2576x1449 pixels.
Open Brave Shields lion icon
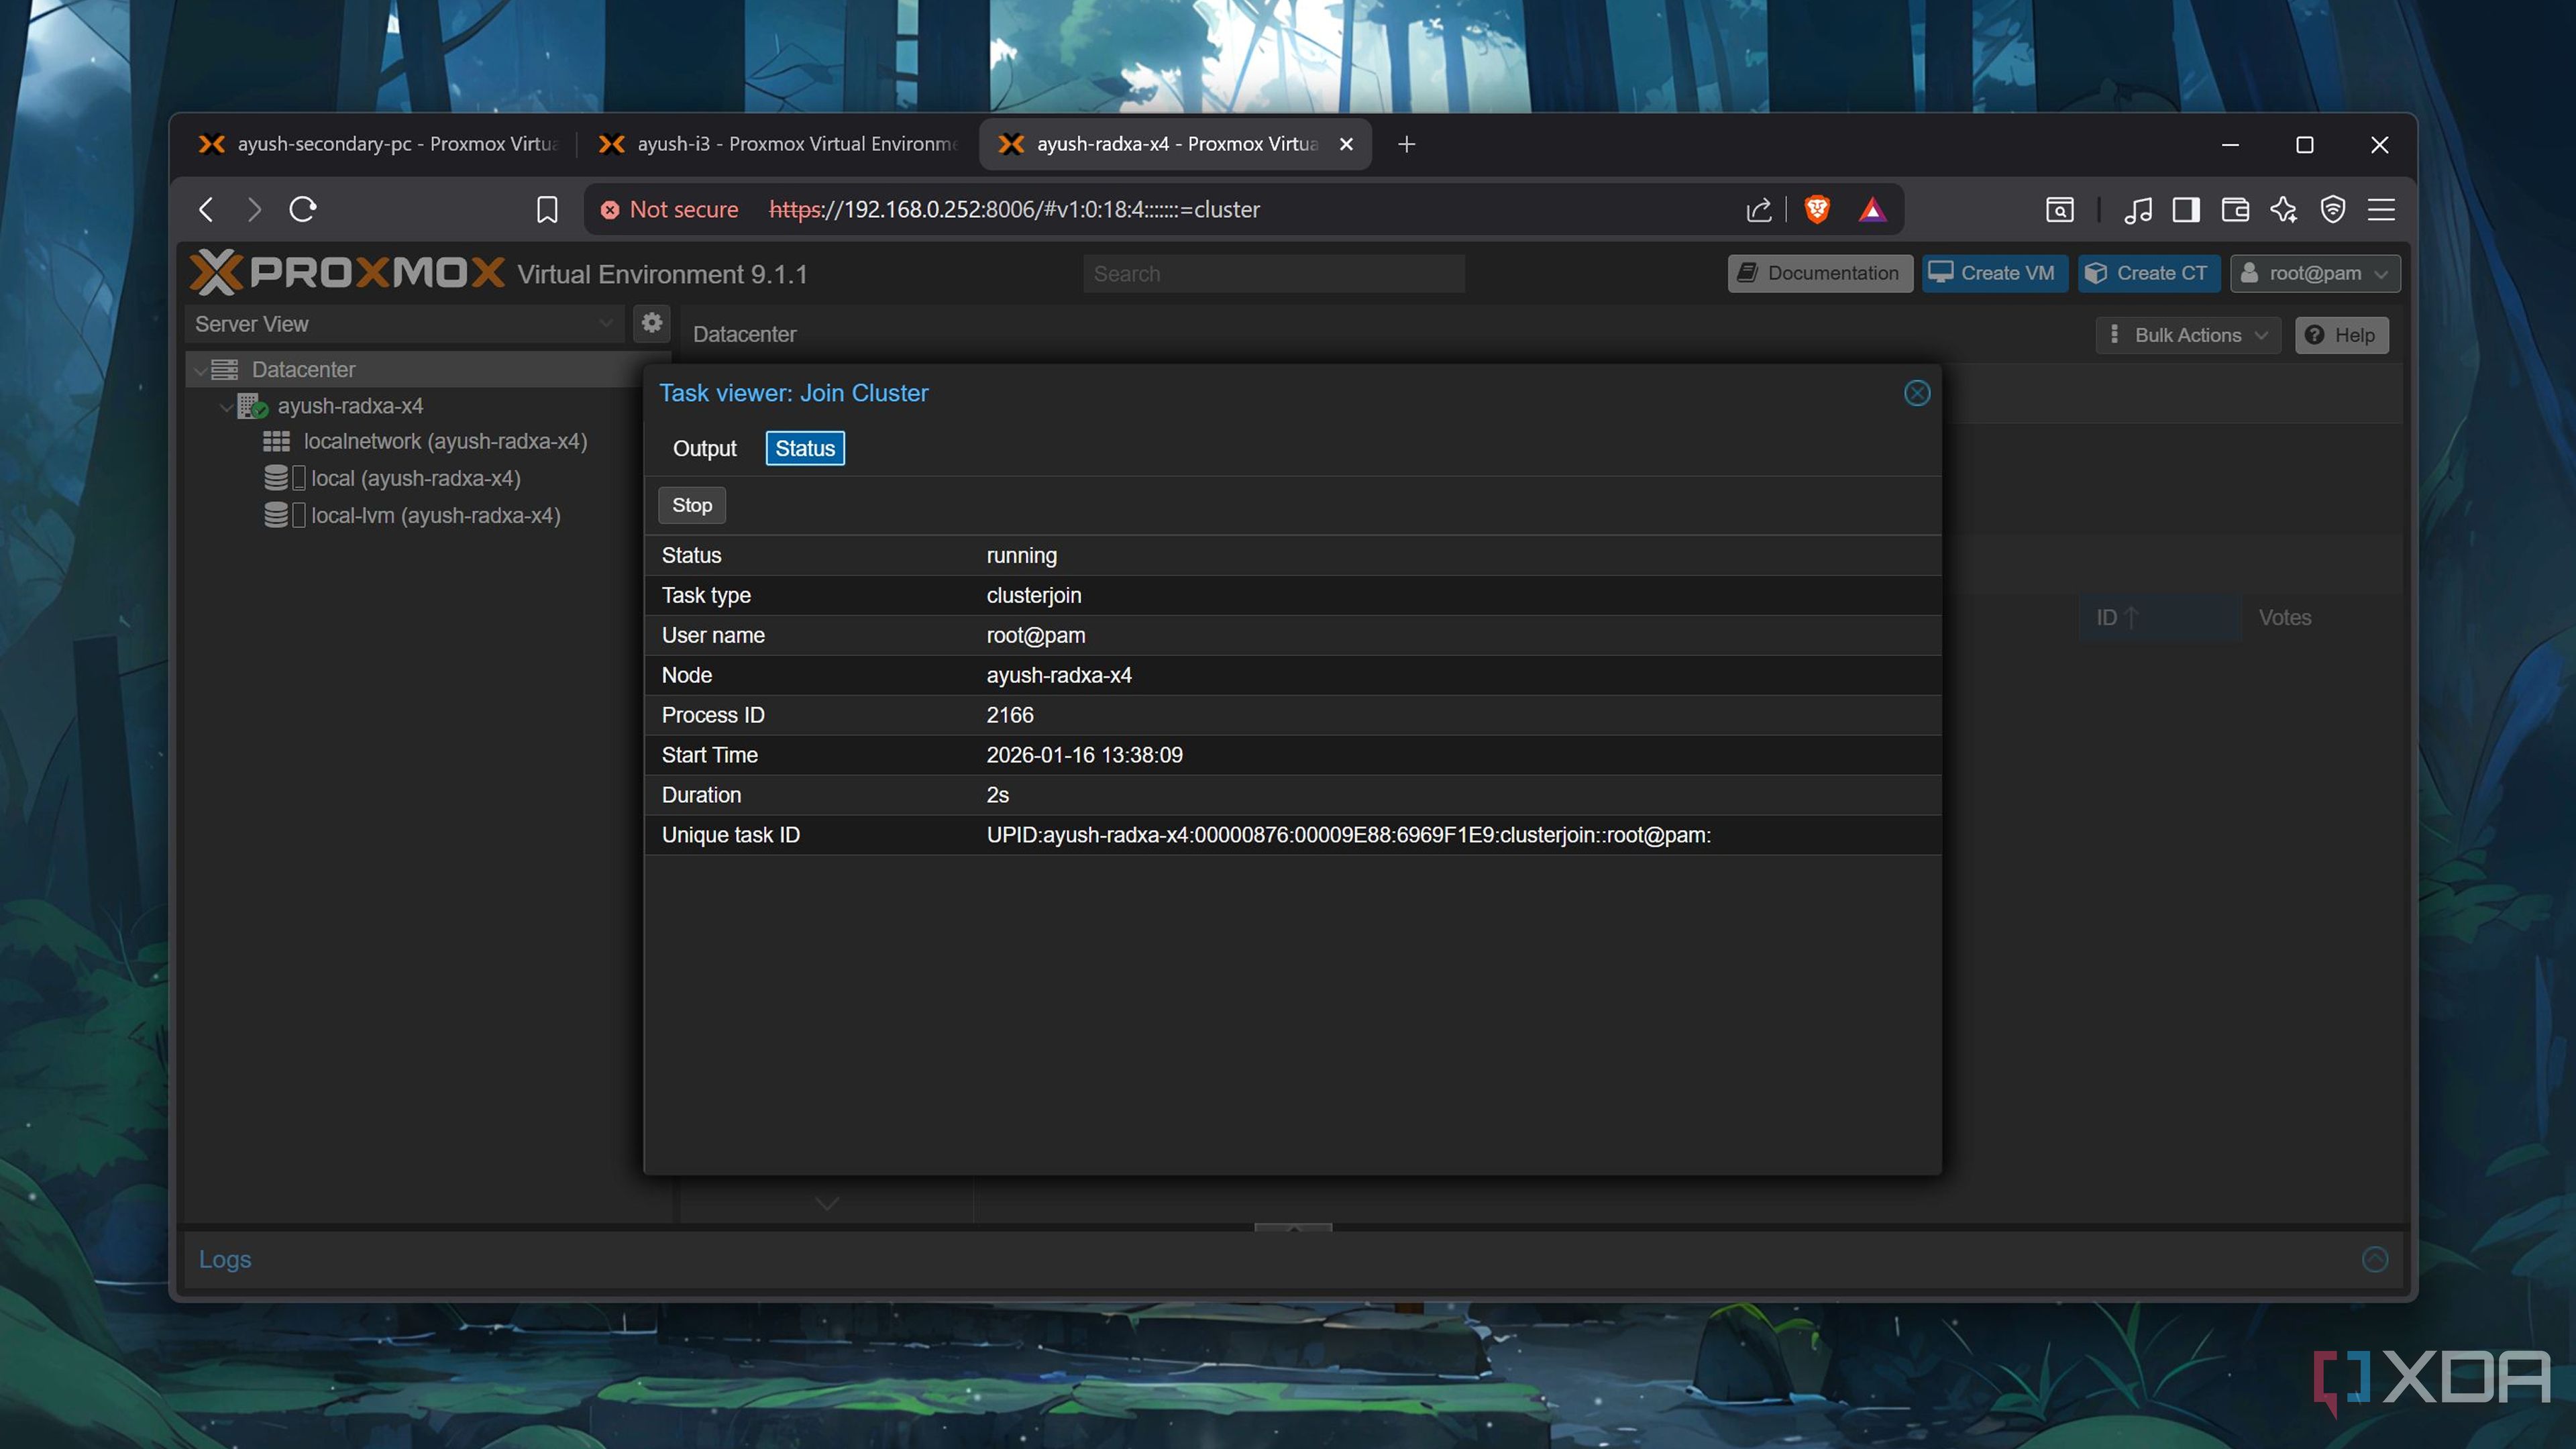tap(1817, 209)
